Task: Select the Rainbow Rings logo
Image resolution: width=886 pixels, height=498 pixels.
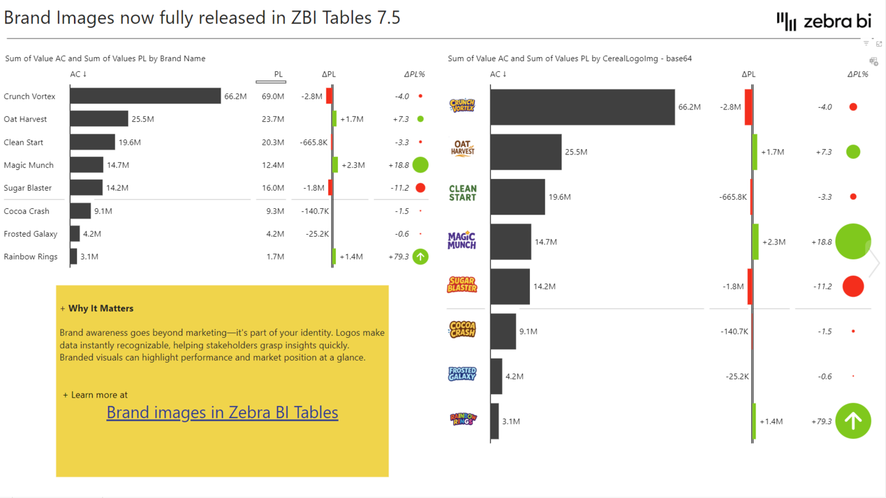Action: (x=462, y=420)
